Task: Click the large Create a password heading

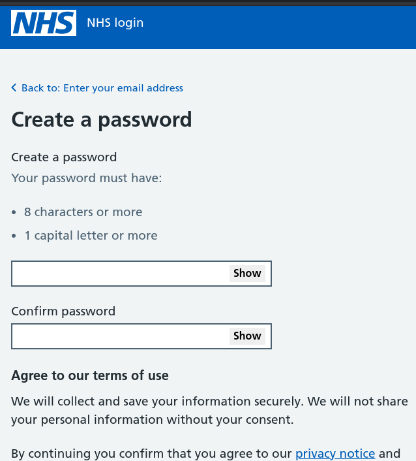Action: tap(102, 120)
